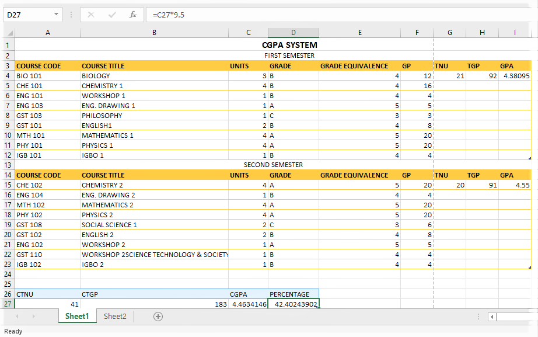This screenshot has height=337, width=538.
Task: Select cell containing ENG. DRAWING 2
Action: 154,195
